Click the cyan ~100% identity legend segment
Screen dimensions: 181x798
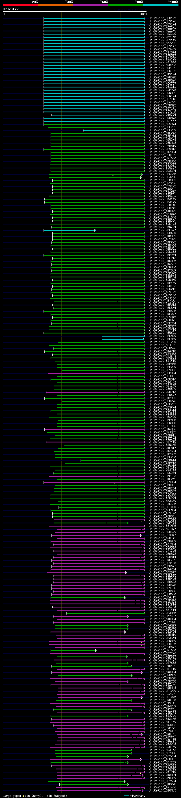click(161, 5)
